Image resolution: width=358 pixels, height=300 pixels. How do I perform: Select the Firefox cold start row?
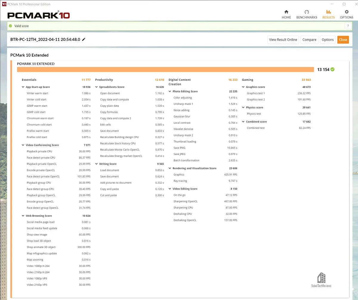pos(58,137)
